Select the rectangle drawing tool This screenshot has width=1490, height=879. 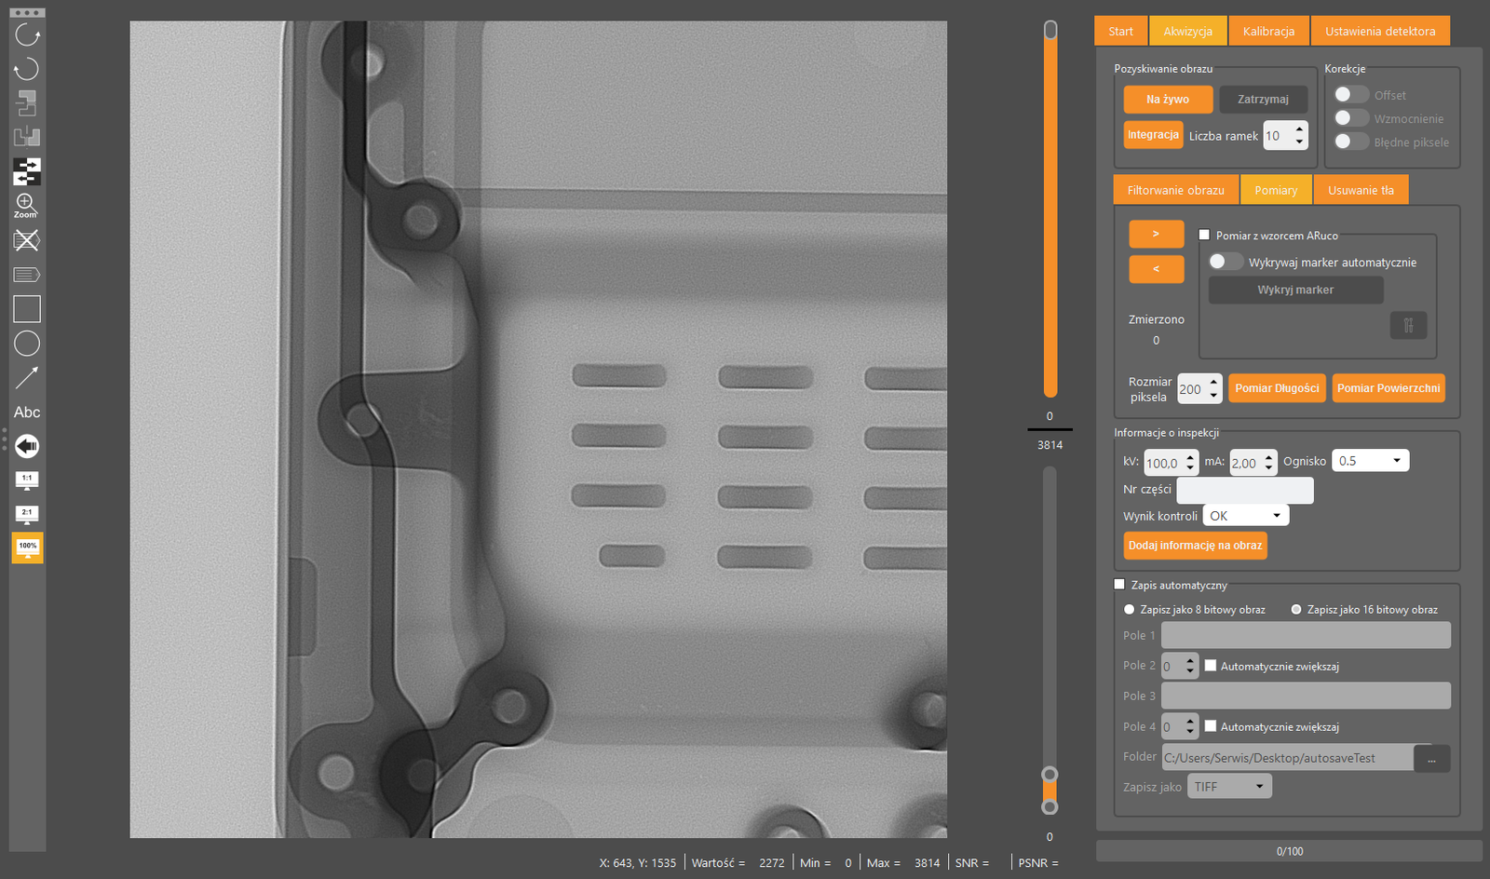(27, 309)
